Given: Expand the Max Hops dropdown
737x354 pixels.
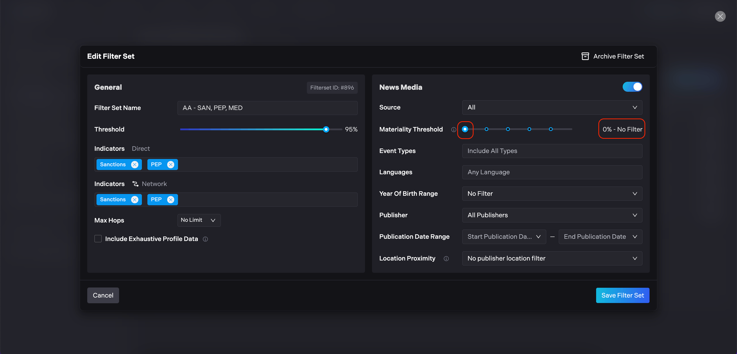Looking at the screenshot, I should [199, 220].
